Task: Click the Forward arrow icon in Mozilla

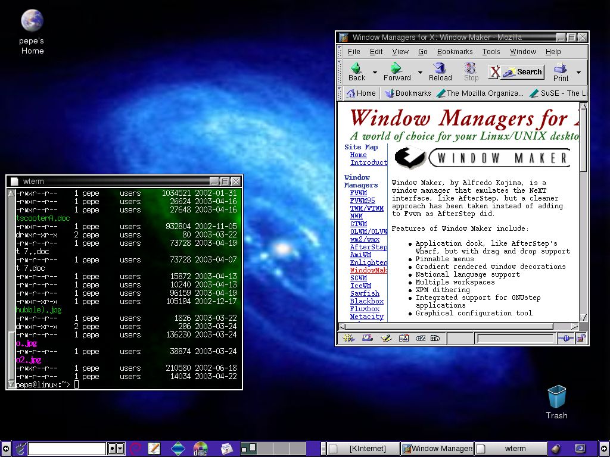Action: pos(396,68)
